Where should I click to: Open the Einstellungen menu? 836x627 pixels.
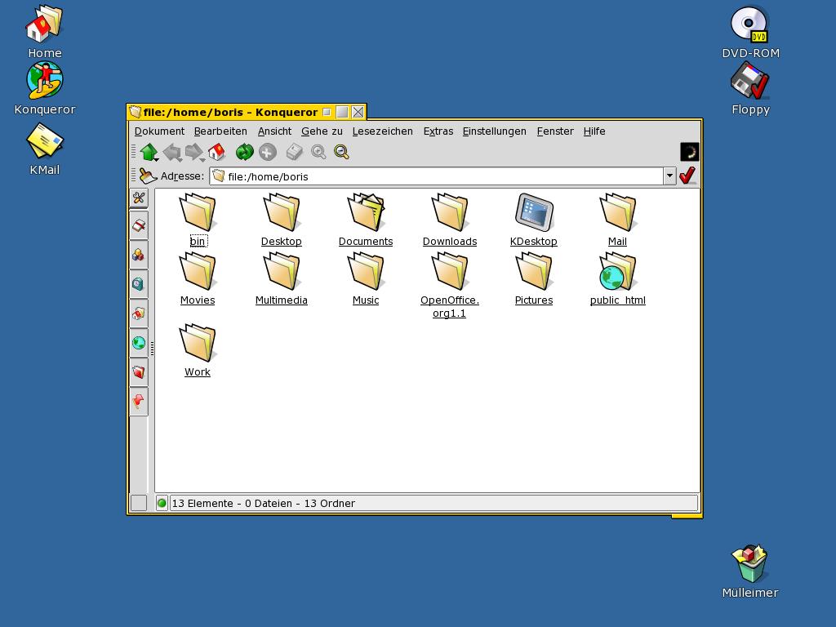(494, 131)
